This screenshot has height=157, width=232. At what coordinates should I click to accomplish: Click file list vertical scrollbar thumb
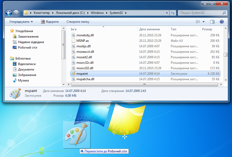[x=226, y=55]
